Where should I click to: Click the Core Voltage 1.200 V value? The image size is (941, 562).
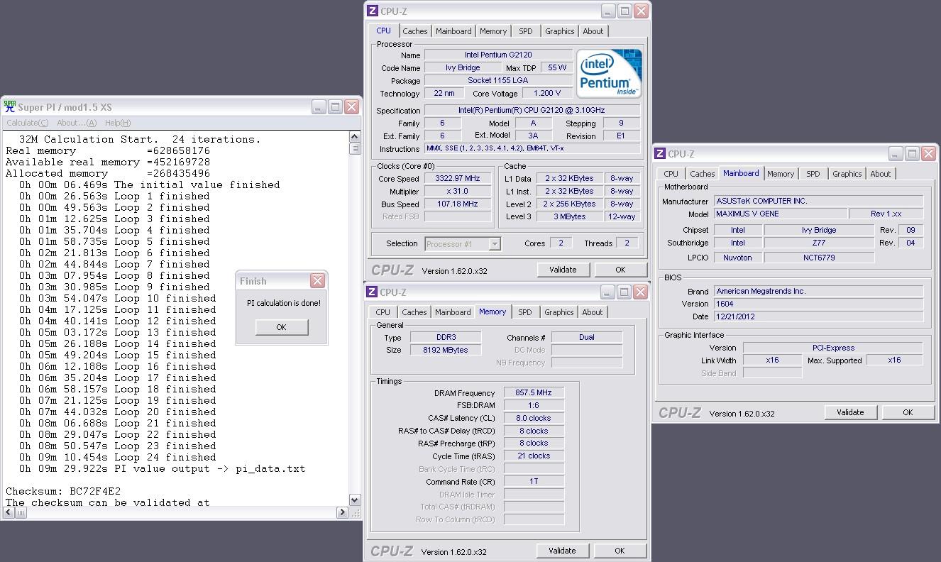pyautogui.click(x=547, y=93)
